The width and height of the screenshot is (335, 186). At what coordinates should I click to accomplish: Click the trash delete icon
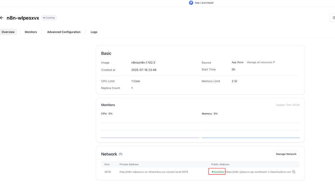333,18
